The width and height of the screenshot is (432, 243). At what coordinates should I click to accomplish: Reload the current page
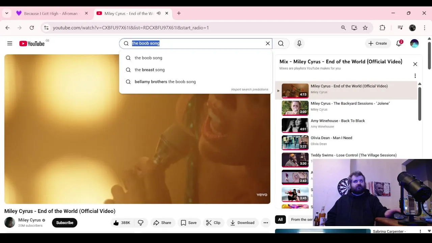tap(32, 28)
